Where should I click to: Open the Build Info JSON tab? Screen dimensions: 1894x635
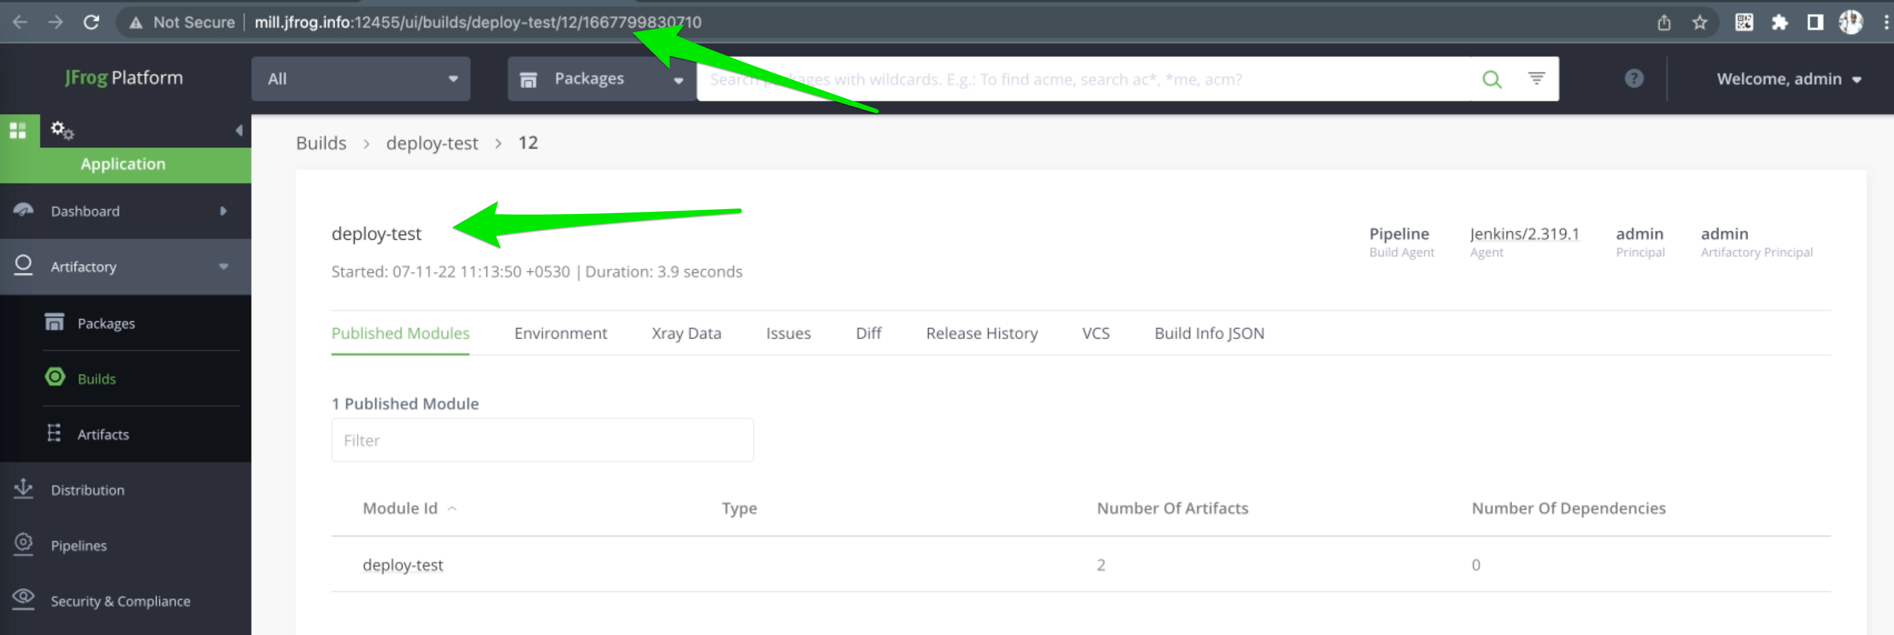point(1209,333)
